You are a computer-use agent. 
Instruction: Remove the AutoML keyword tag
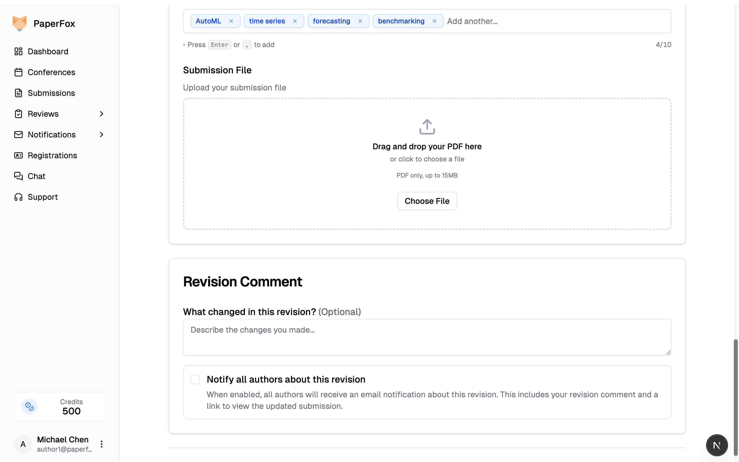point(231,21)
